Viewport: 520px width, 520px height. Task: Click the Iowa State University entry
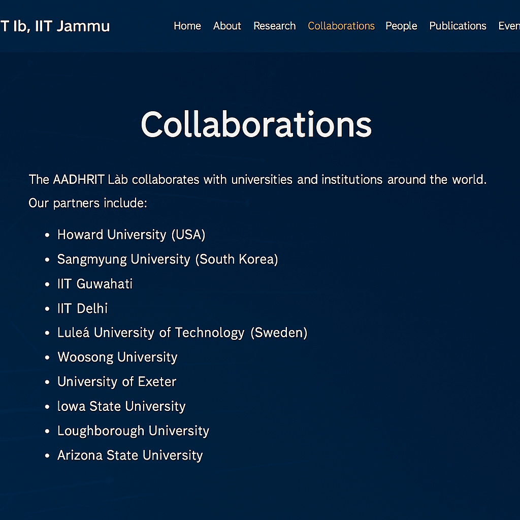pos(121,406)
